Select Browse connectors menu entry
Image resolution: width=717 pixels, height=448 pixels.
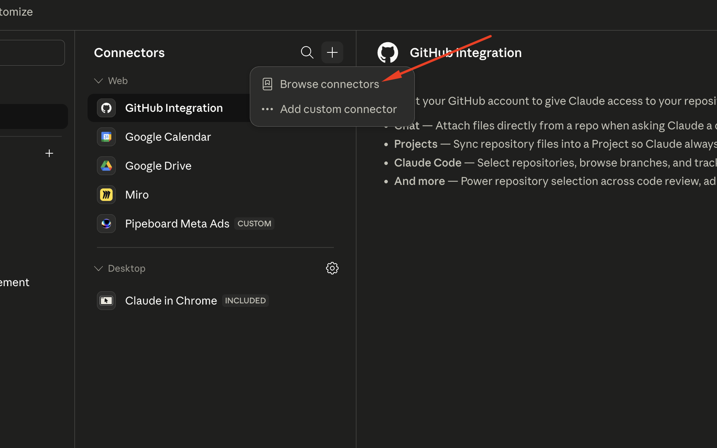332,84
